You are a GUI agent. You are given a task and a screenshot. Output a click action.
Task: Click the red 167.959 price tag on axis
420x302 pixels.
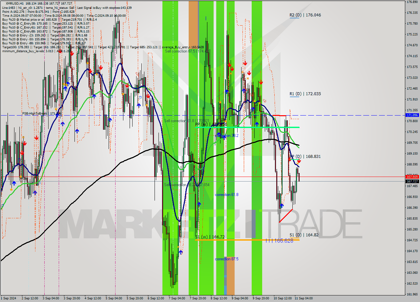pyautogui.click(x=412, y=177)
